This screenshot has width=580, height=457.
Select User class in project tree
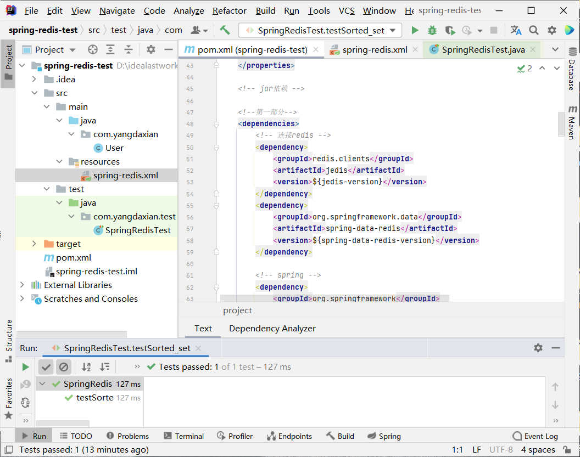[114, 148]
